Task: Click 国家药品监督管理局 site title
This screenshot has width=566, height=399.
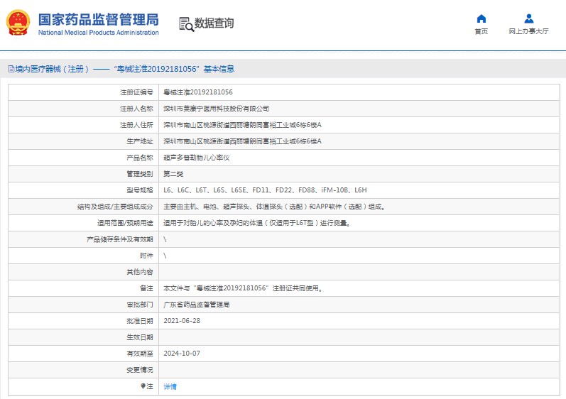Action: pyautogui.click(x=99, y=19)
